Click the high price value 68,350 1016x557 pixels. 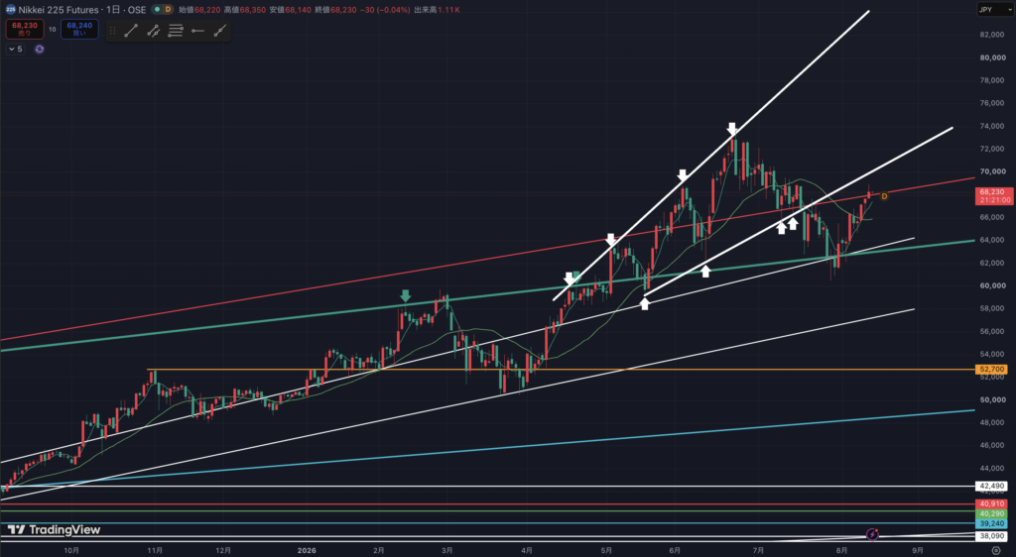[x=253, y=10]
